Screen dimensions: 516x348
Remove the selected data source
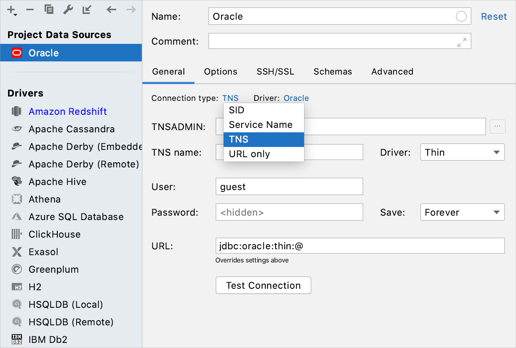click(30, 10)
